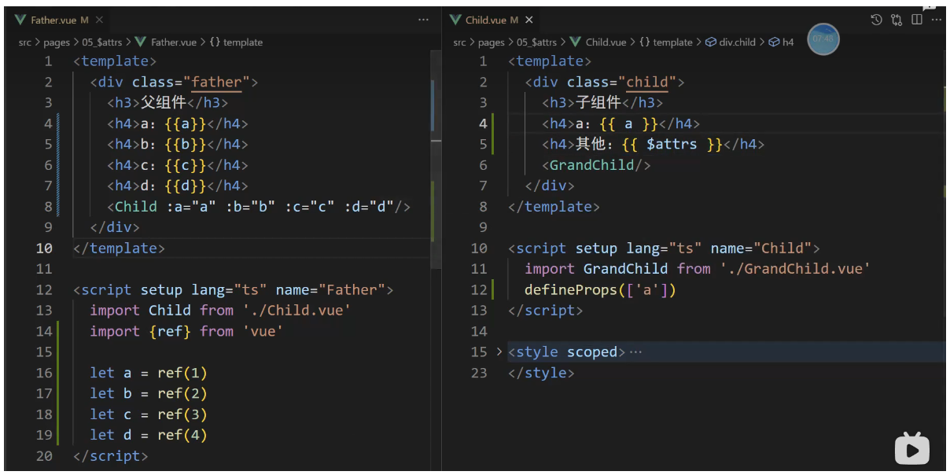Open '05_$attrs' breadcrumb in Father.vue pane
The image size is (950, 475).
[101, 42]
